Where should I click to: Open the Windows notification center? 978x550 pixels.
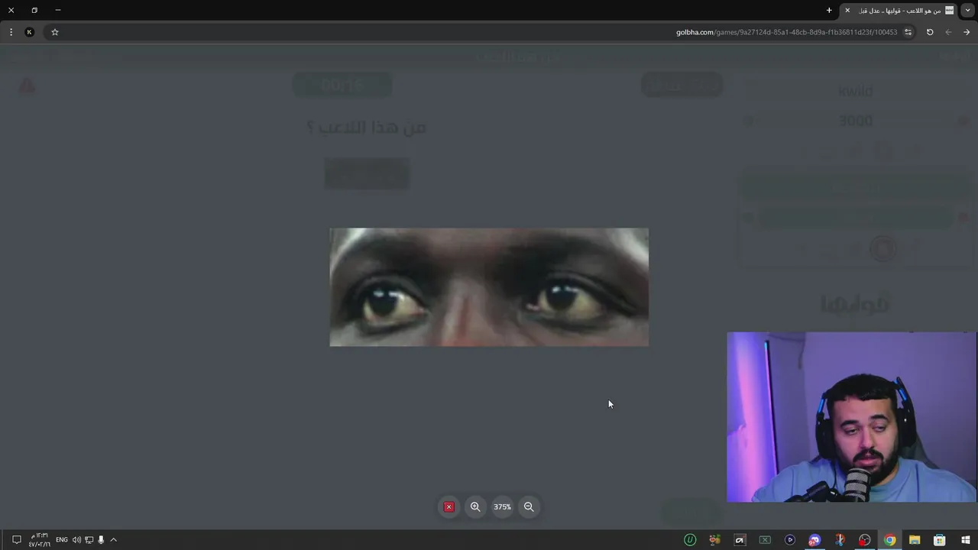[x=16, y=540]
